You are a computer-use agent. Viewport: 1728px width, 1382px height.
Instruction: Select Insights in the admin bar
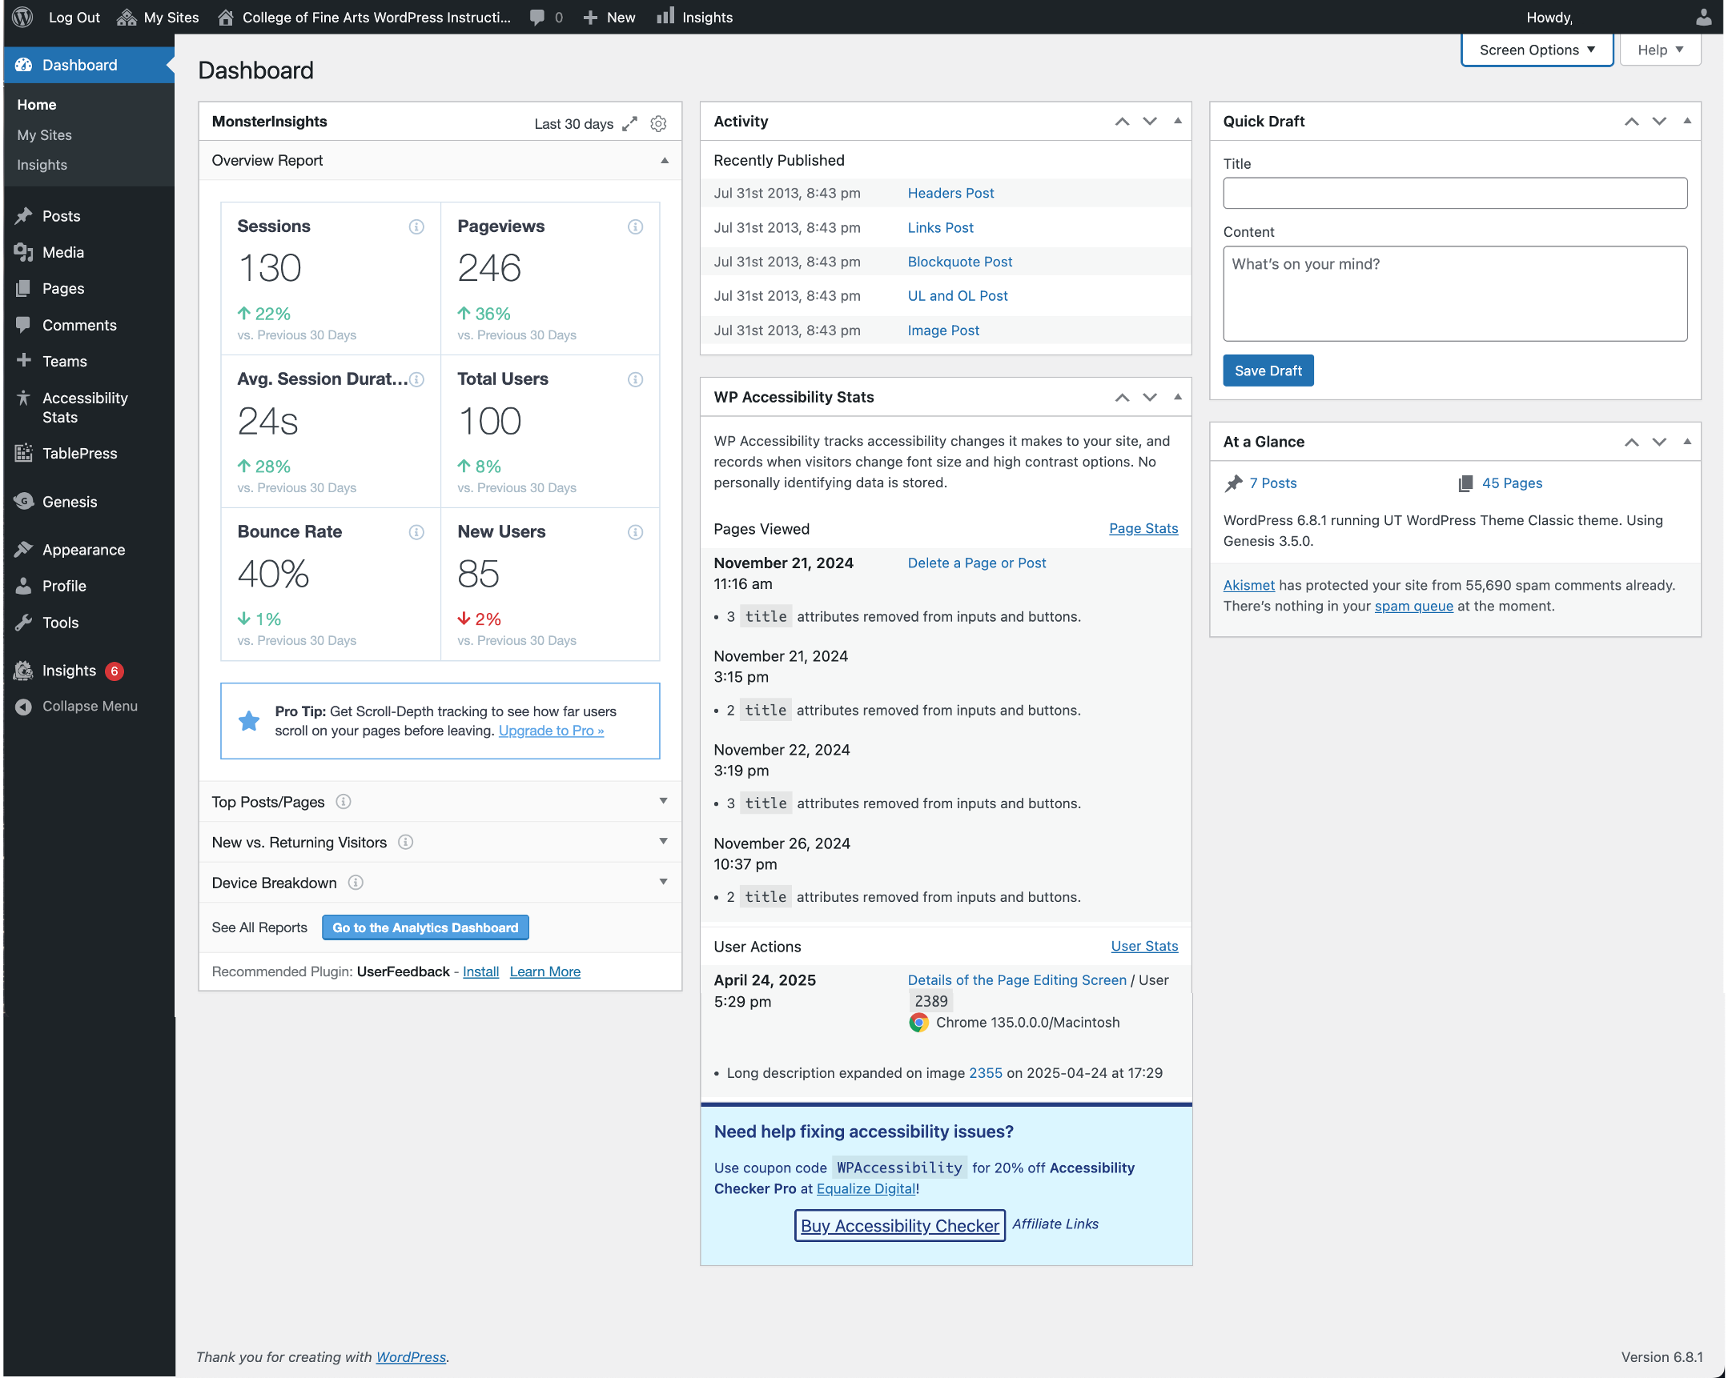tap(694, 16)
